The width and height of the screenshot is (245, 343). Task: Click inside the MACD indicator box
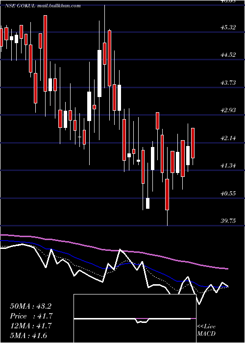tap(135, 318)
